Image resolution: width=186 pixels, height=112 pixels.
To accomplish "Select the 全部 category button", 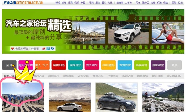I will click(x=9, y=65).
